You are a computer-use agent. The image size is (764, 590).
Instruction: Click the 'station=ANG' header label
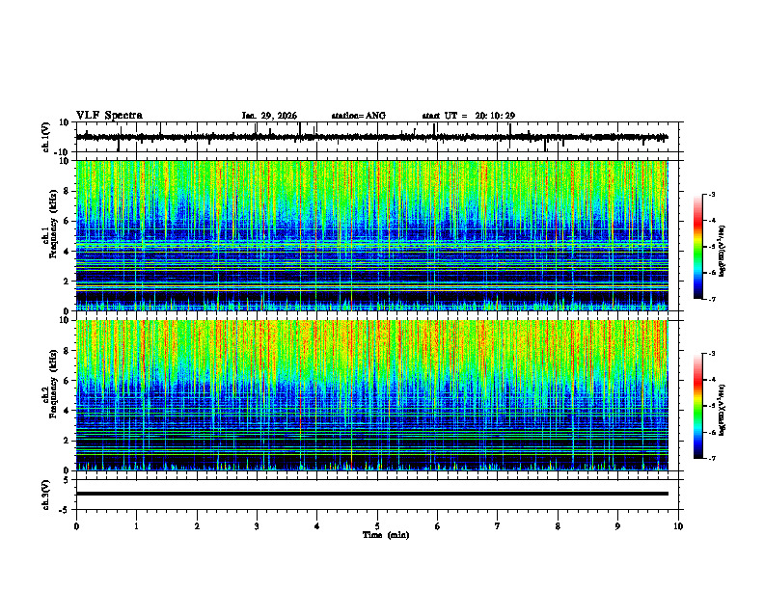click(359, 116)
